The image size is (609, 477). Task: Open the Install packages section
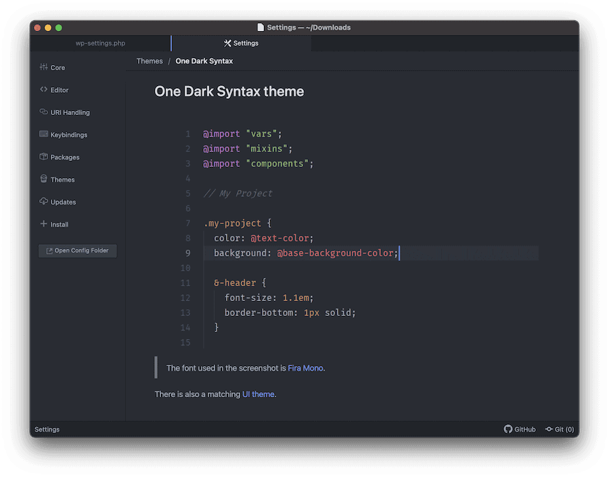point(57,224)
